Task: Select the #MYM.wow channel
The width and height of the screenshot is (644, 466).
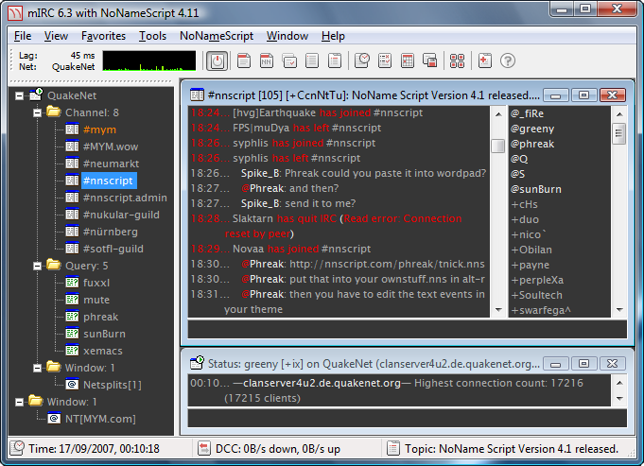Action: [111, 147]
